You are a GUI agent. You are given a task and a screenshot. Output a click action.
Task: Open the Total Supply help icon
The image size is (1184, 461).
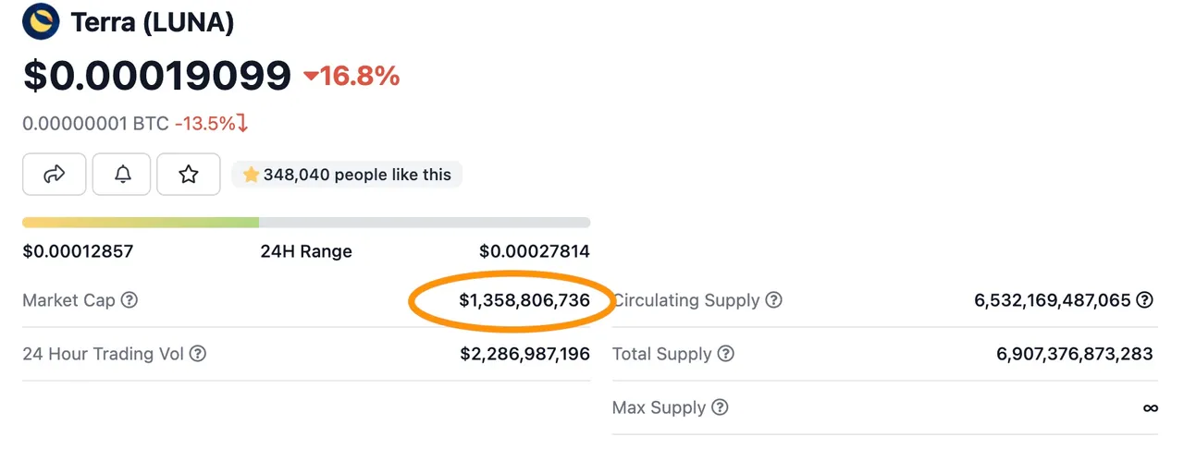tap(726, 354)
